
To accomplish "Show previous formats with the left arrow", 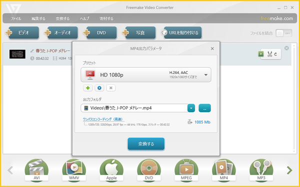I will [x=10, y=170].
